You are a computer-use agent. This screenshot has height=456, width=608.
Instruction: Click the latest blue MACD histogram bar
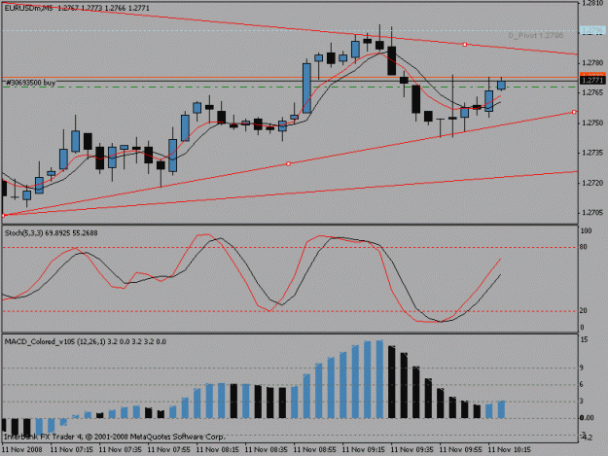[501, 409]
